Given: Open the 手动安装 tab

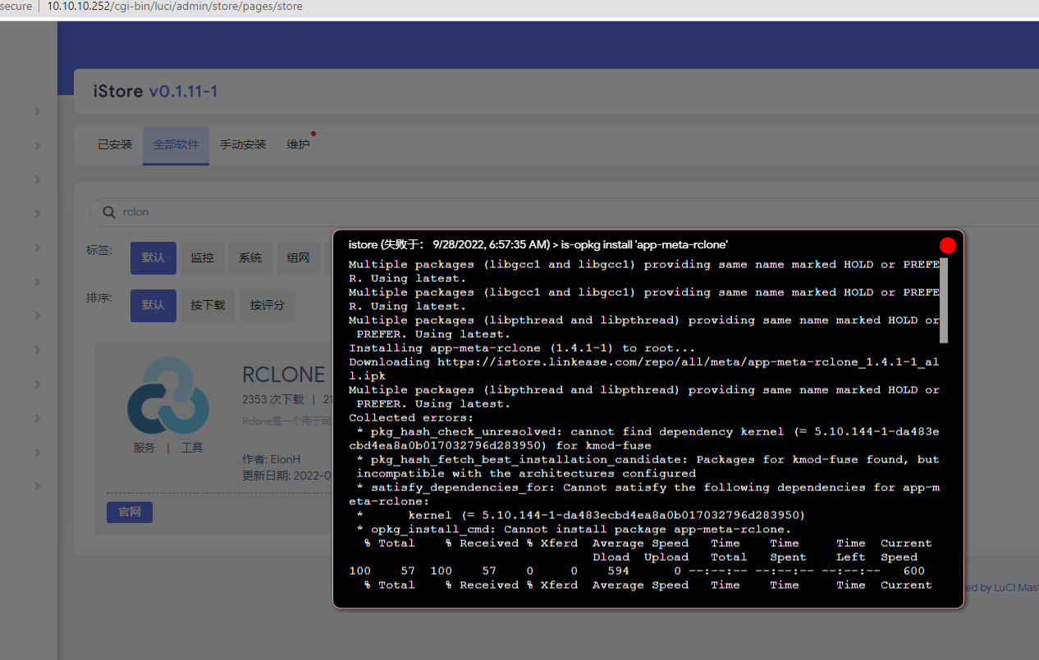Looking at the screenshot, I should pos(242,143).
